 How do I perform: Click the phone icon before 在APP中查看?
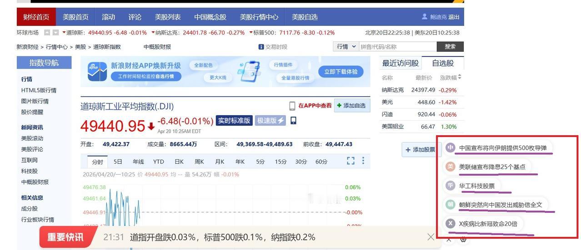click(x=292, y=106)
